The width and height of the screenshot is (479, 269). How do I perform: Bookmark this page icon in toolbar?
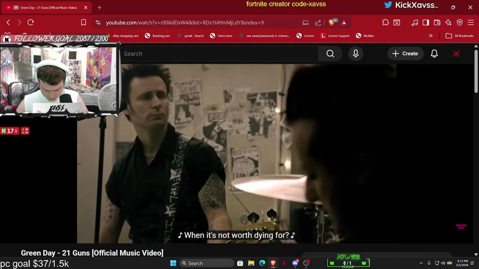click(x=83, y=22)
